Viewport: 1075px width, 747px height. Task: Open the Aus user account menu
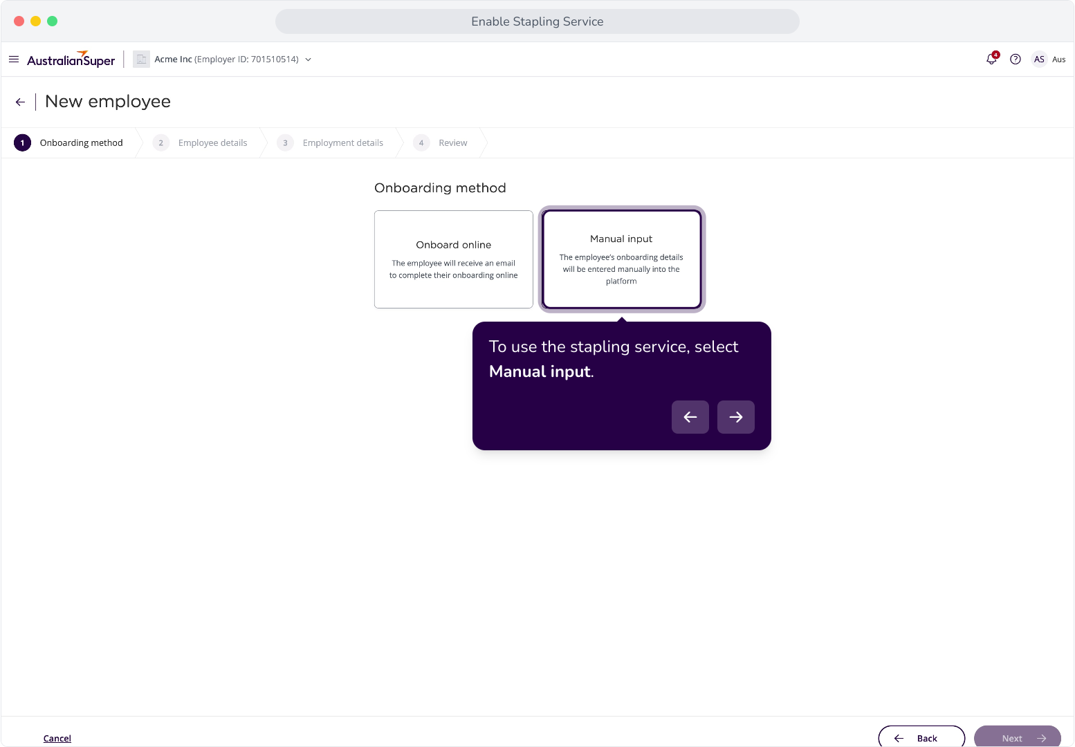pos(1059,59)
